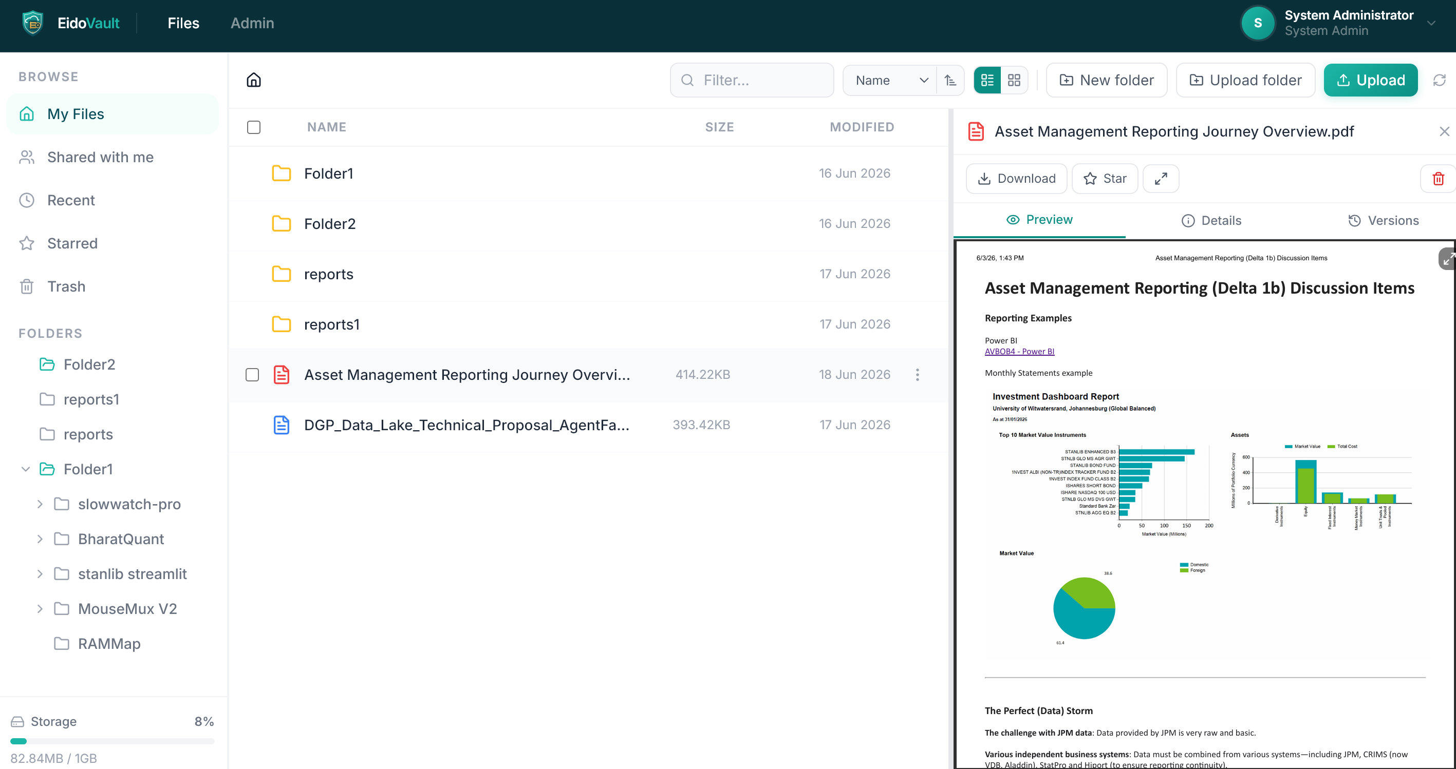Open the Folder1 yellow folder icon

[x=282, y=174]
